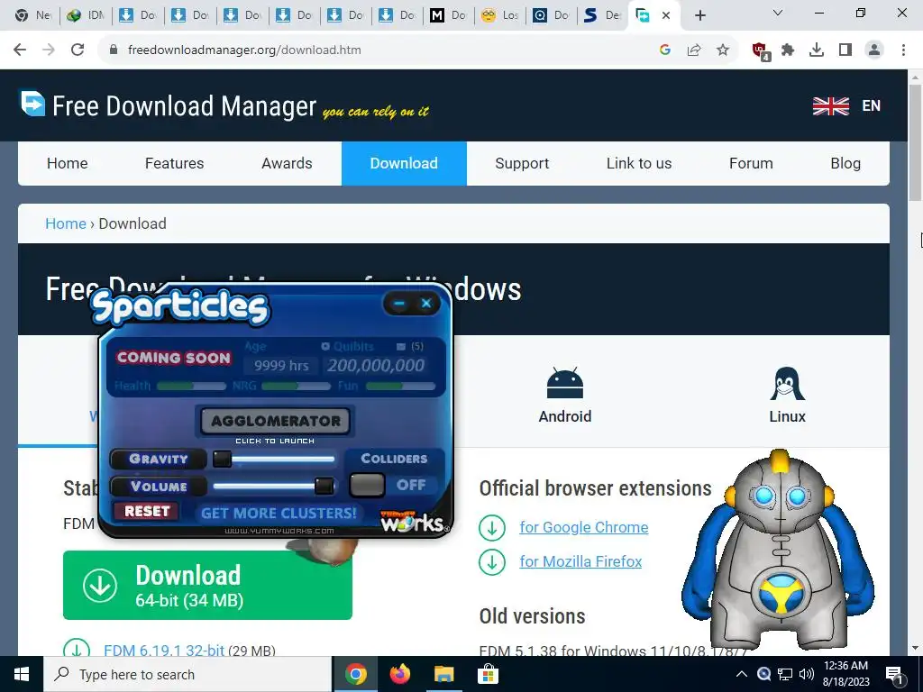Switch to the IDM browser tab

pos(86,15)
